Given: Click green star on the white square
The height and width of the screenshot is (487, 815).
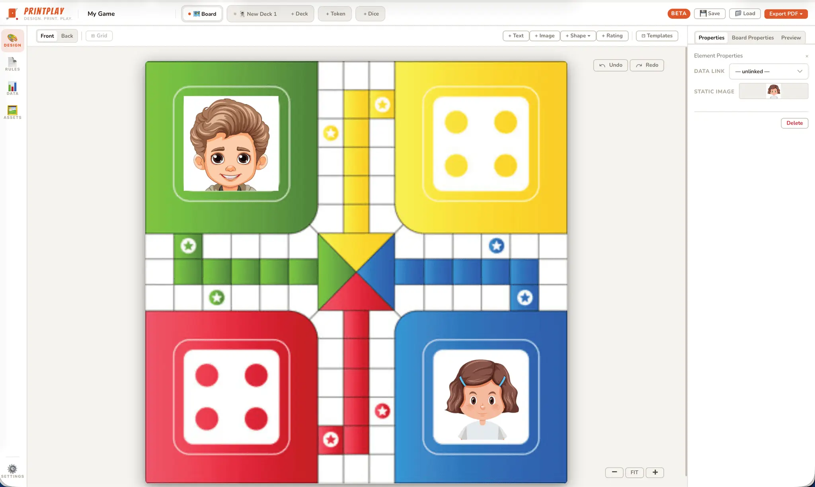Looking at the screenshot, I should [x=217, y=297].
